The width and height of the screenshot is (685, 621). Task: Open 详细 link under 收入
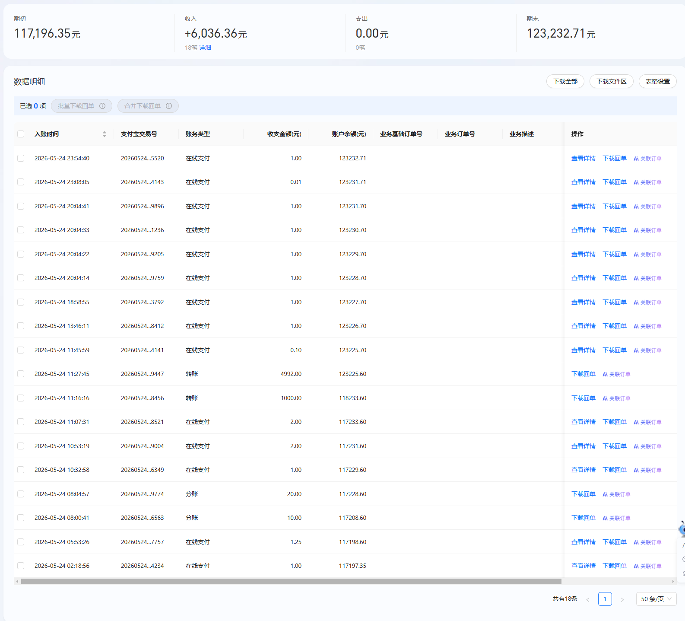[205, 48]
